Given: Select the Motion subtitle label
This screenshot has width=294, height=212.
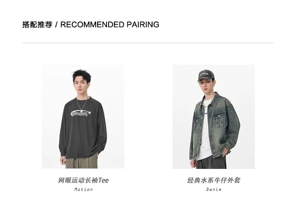Looking at the screenshot, I should point(83,190).
